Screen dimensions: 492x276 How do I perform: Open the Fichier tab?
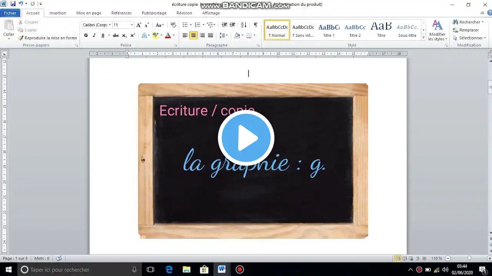(x=10, y=13)
